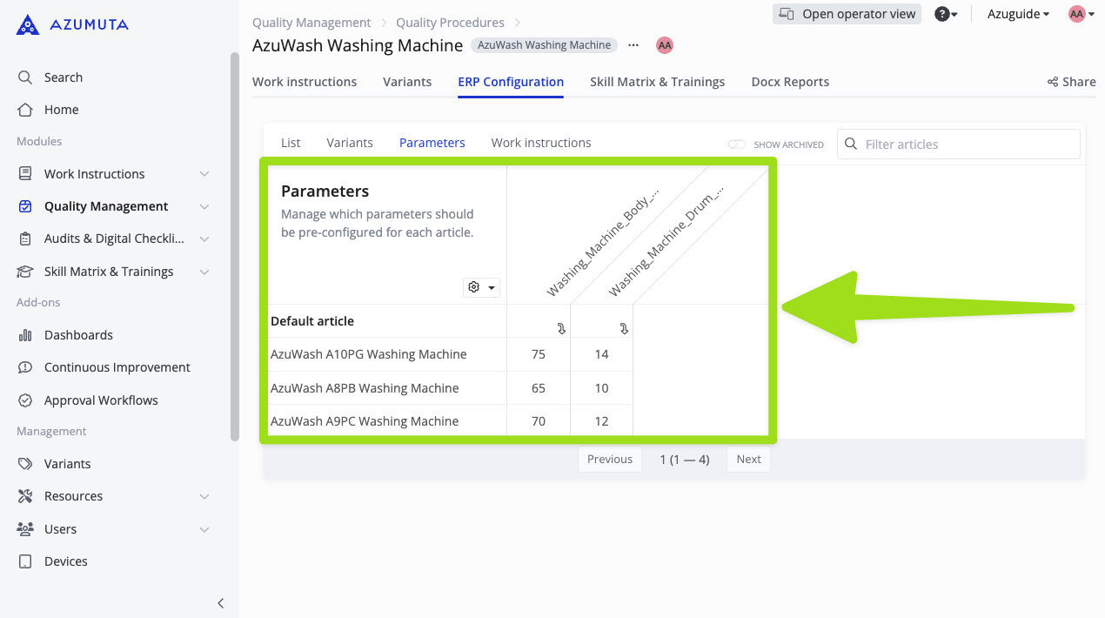Click the Quality Management module icon
Image resolution: width=1105 pixels, height=618 pixels.
25,206
